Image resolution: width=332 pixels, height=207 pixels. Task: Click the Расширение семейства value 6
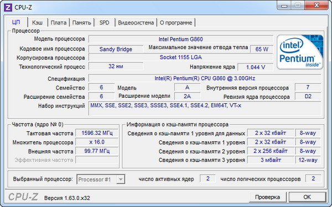[x=101, y=96]
